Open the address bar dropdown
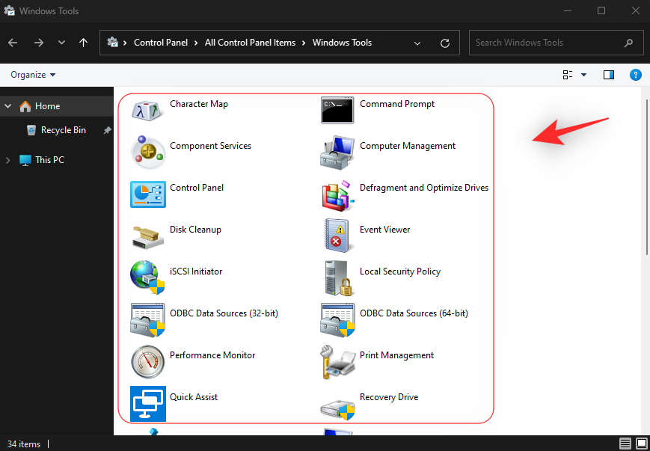 click(x=417, y=43)
